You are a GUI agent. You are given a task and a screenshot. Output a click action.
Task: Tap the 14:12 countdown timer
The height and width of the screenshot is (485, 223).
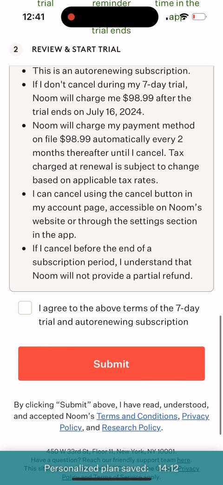coord(168,468)
